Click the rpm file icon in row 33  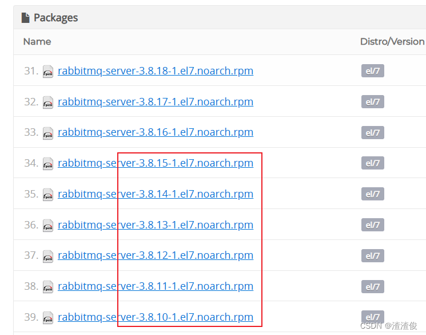(x=48, y=133)
